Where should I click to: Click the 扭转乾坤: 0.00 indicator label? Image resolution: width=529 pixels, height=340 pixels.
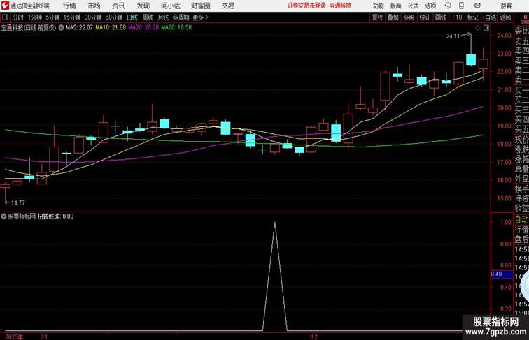[56, 216]
